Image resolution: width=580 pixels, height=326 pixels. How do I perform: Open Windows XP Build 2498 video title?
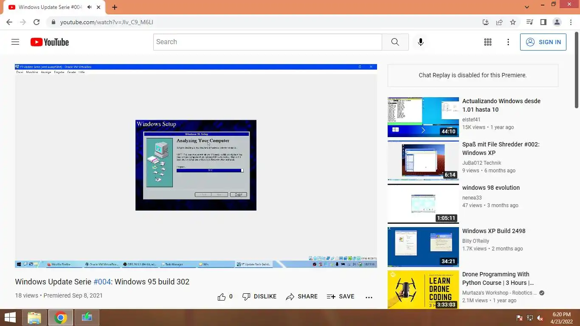494,231
